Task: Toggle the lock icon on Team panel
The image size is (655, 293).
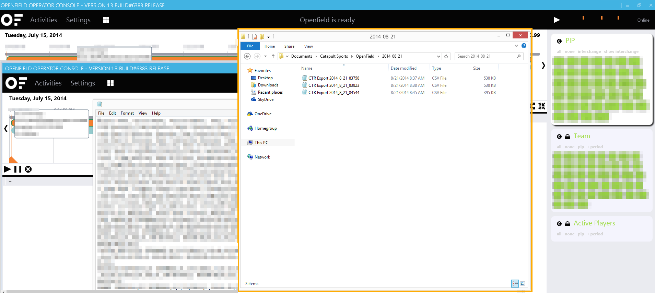Action: pyautogui.click(x=568, y=137)
